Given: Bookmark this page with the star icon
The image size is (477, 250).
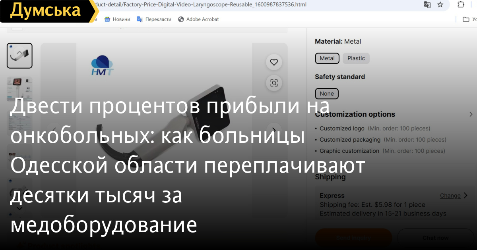Looking at the screenshot, I should (440, 5).
